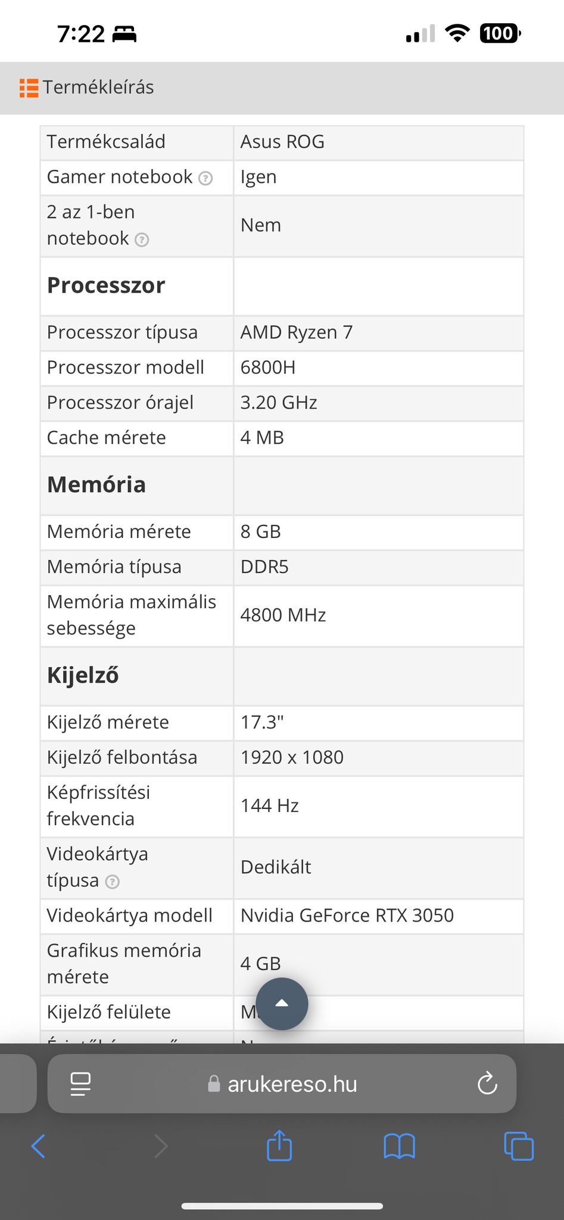This screenshot has height=1220, width=564.
Task: Open the page reader options icon
Action: 80,1084
